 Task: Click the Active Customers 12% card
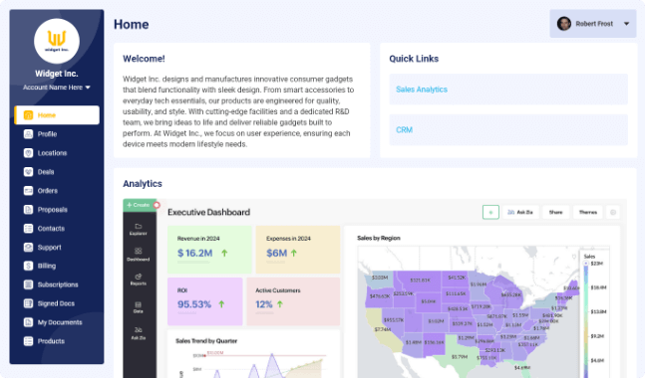(x=293, y=301)
